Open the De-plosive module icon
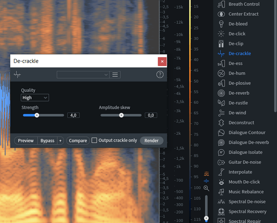The height and width of the screenshot is (223, 277). (221, 83)
